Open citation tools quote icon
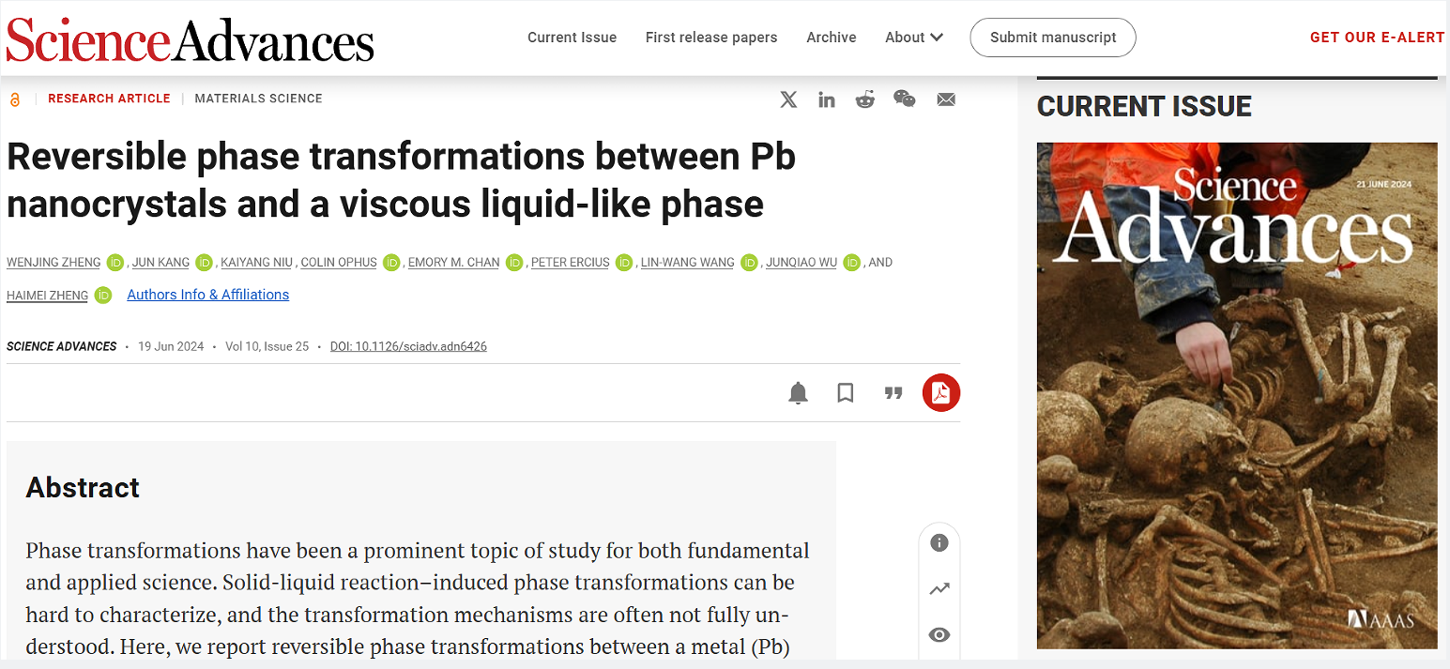Screen dimensions: 1450x669 pyautogui.click(x=893, y=393)
